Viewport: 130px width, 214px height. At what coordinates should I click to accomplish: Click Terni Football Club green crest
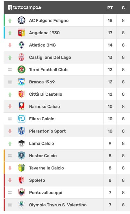tap(22, 69)
